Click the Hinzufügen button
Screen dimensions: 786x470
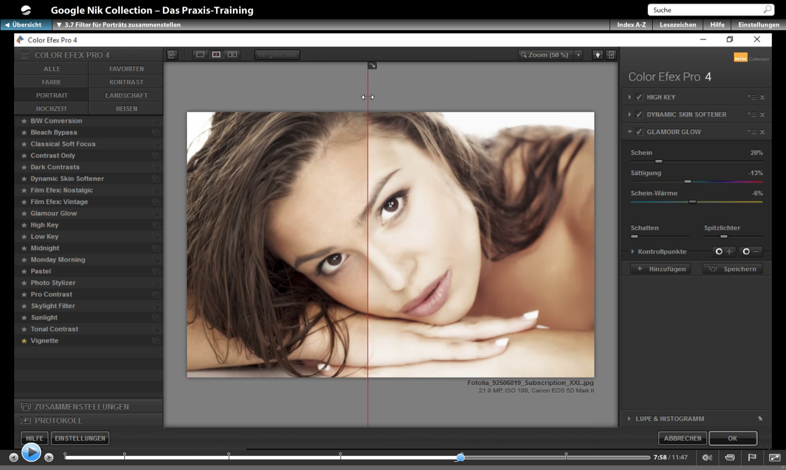click(661, 269)
